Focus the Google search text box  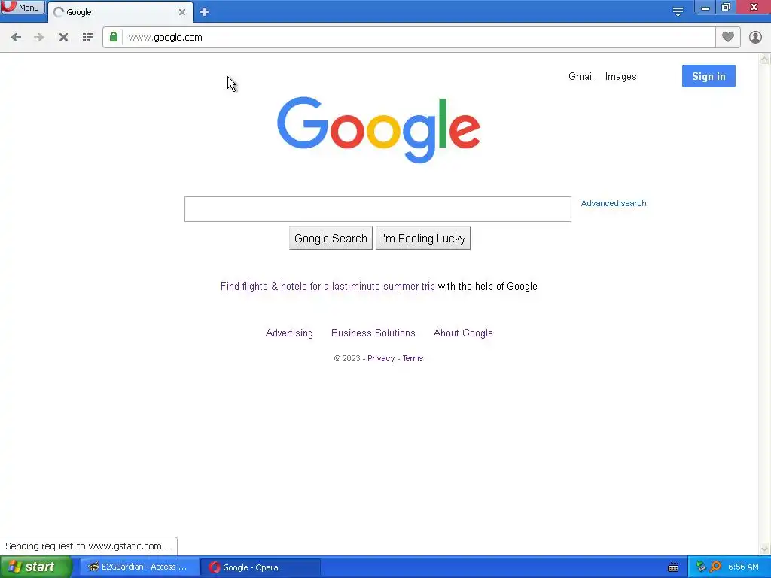pyautogui.click(x=378, y=209)
